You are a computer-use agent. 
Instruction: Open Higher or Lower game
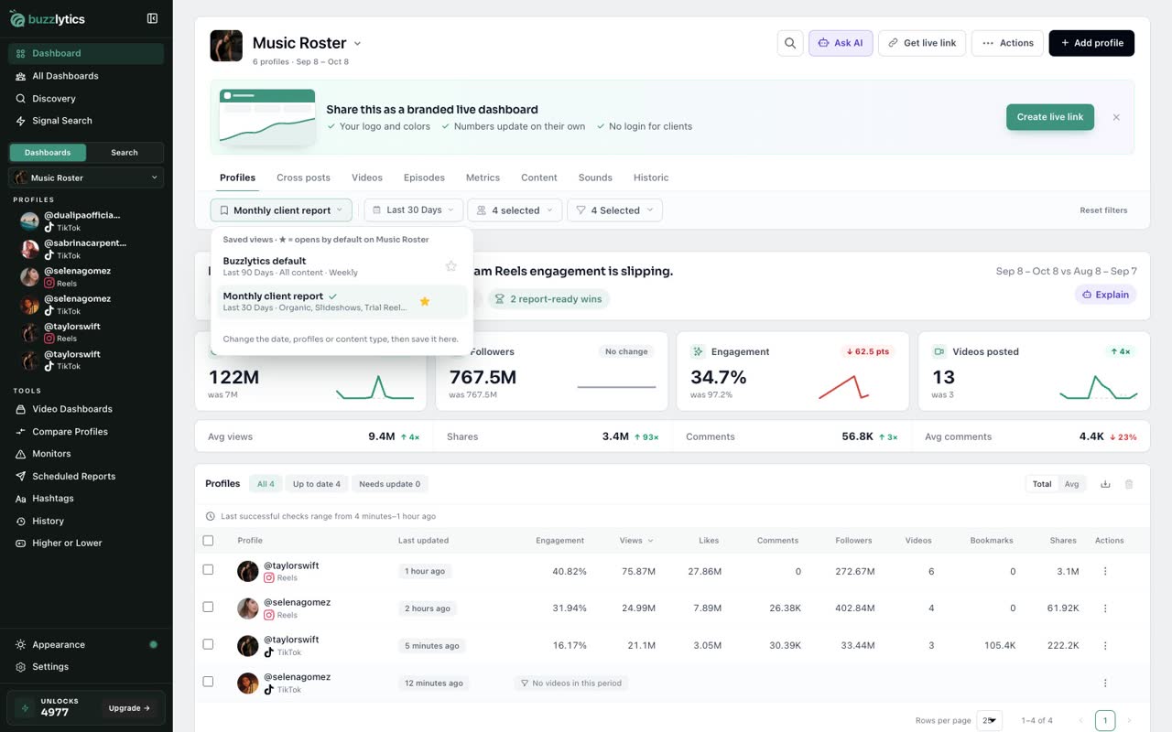pyautogui.click(x=86, y=544)
